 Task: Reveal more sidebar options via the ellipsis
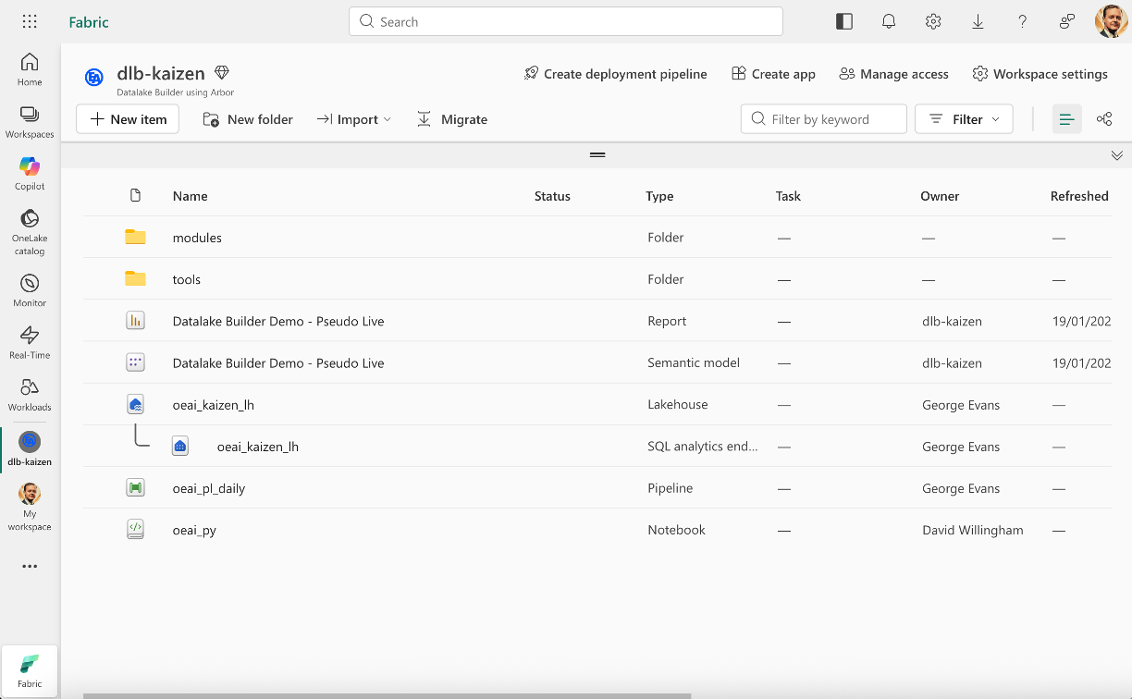[29, 566]
